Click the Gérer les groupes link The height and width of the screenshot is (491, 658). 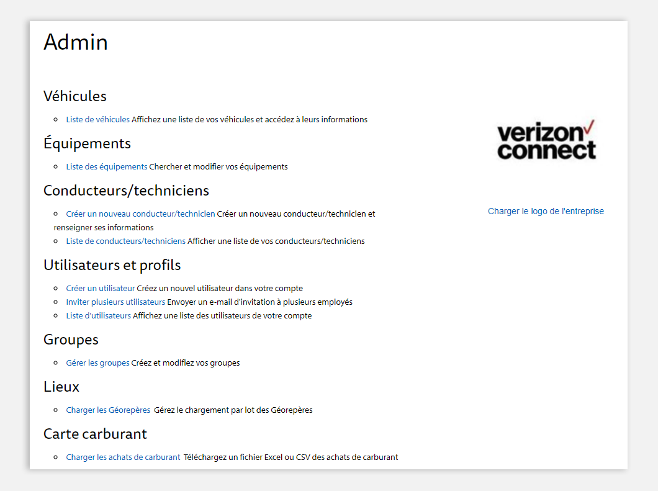click(x=98, y=363)
